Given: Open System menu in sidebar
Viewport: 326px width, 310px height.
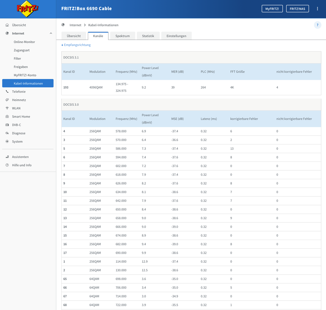Looking at the screenshot, I should pos(17,142).
